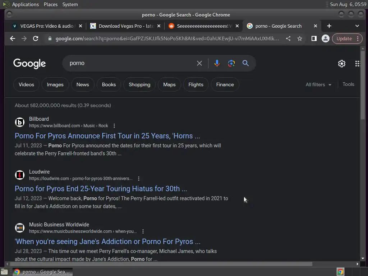Filter results by Maps

point(170,84)
